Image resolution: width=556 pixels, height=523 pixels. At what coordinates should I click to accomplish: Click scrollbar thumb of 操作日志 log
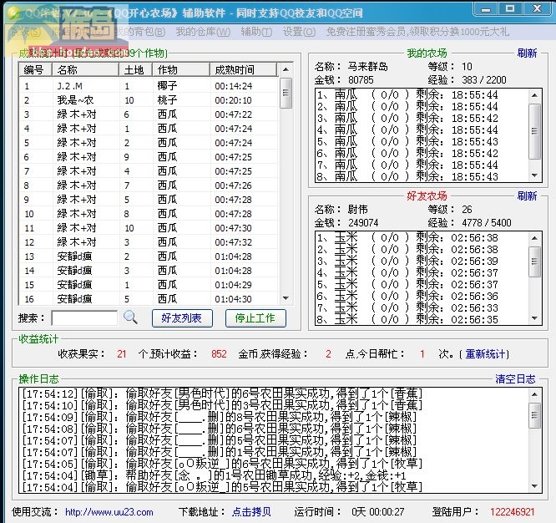[x=535, y=415]
